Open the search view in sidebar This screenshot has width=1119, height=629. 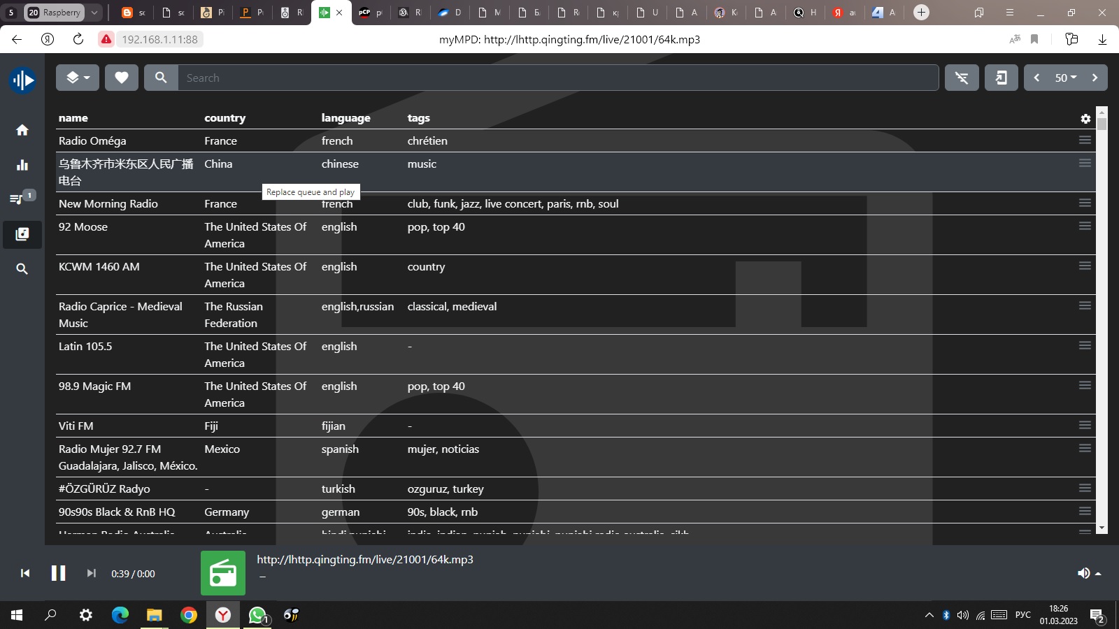click(x=22, y=269)
